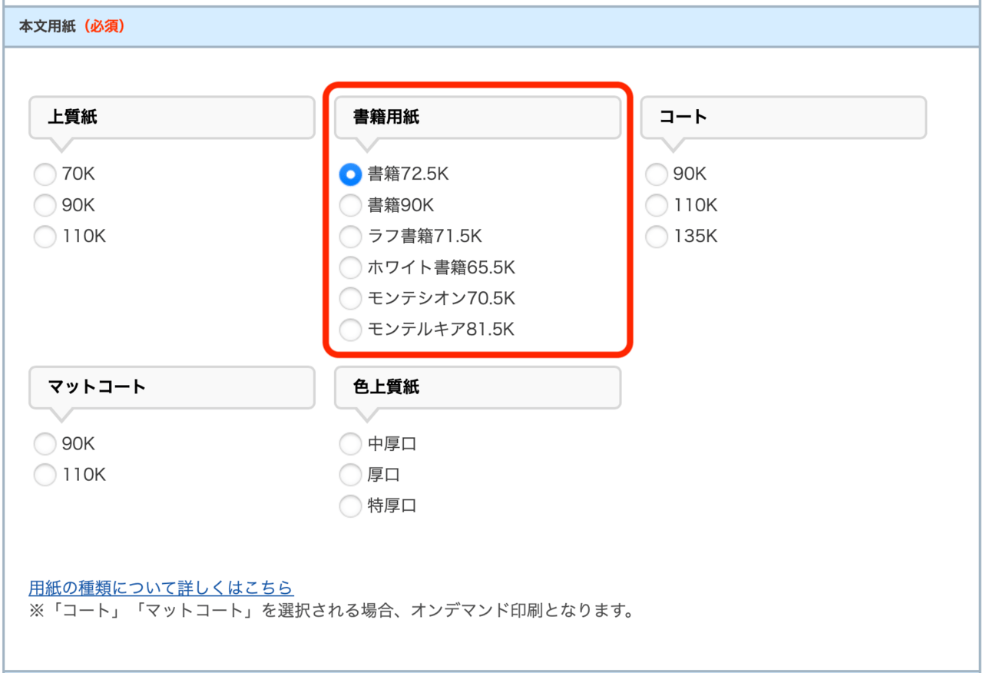Choose the 上質紙 90K option
The height and width of the screenshot is (673, 983).
click(x=45, y=206)
